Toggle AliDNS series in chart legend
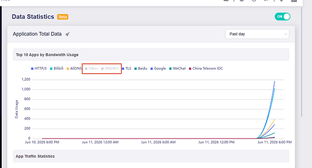312x168 pixels. 74,68
